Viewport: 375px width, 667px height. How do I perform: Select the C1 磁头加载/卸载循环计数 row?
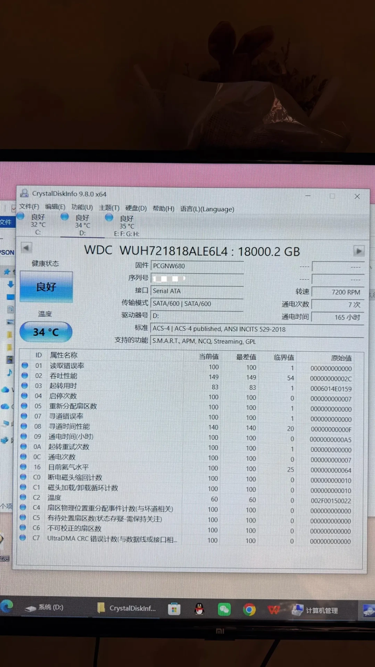coord(189,488)
